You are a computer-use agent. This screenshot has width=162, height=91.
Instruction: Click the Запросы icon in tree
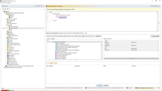point(8,33)
